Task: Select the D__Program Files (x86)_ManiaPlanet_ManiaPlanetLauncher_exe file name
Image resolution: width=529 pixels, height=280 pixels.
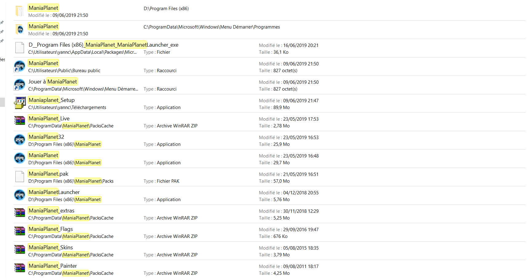Action: (103, 45)
